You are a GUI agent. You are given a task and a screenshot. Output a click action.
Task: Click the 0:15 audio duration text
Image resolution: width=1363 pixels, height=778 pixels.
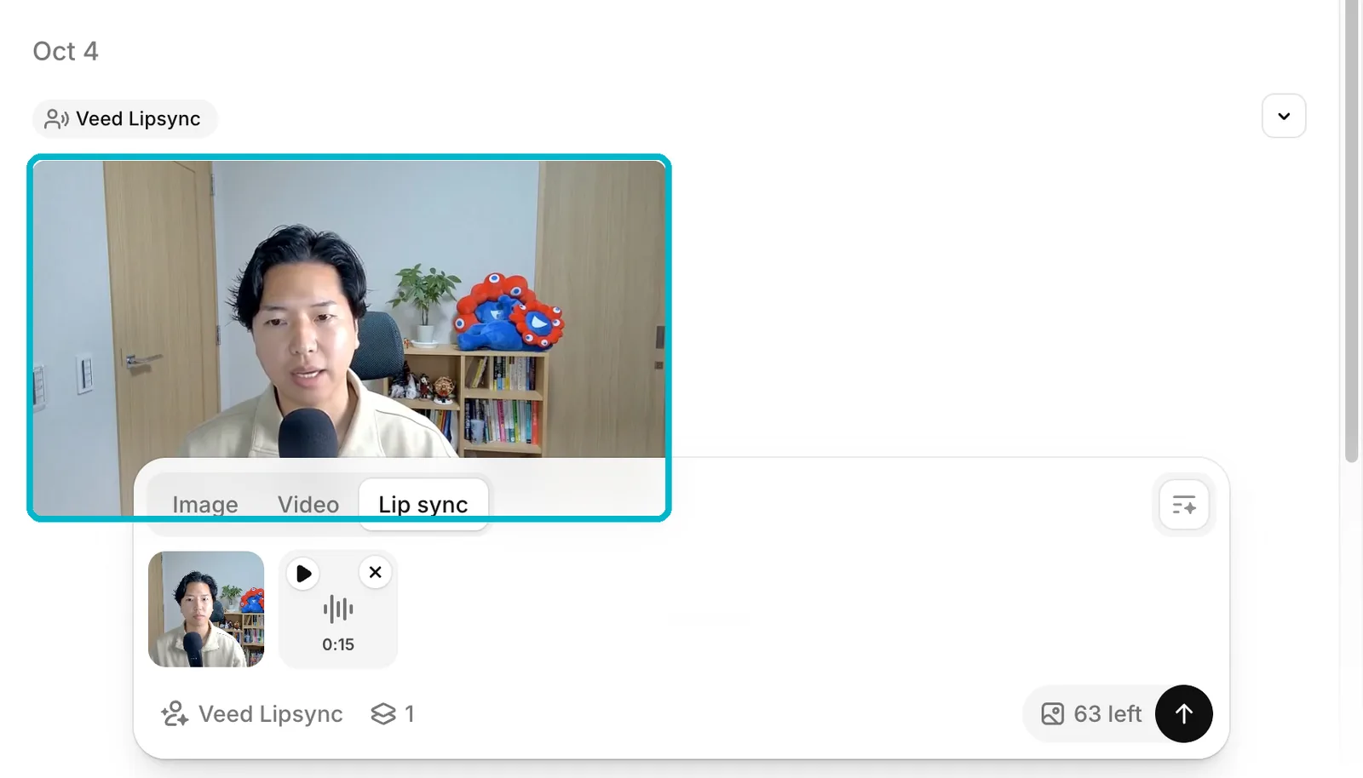[338, 644]
